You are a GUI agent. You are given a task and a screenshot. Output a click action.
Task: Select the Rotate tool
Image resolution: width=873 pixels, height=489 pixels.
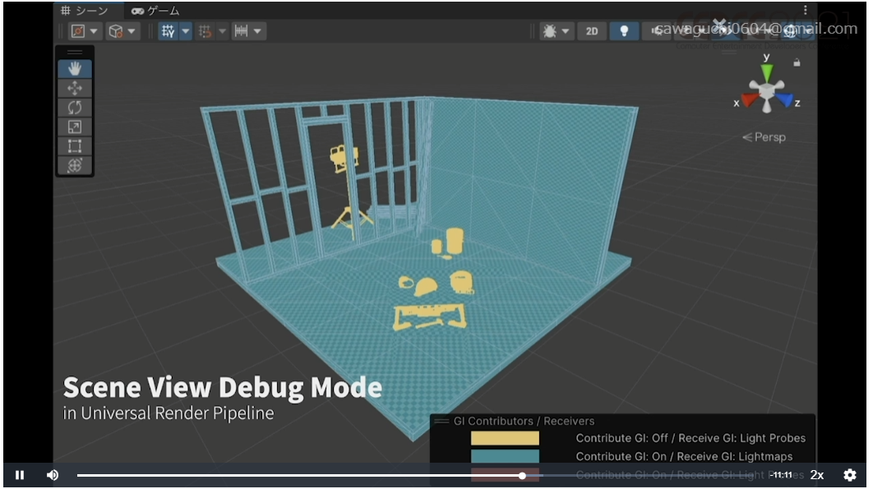point(75,108)
